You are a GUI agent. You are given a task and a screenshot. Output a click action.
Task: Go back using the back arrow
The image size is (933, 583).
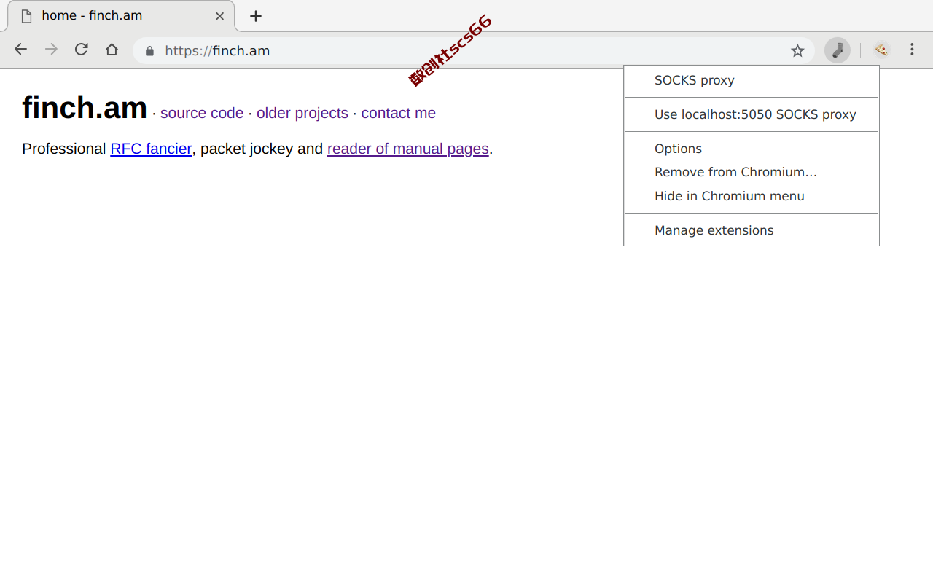click(x=20, y=50)
